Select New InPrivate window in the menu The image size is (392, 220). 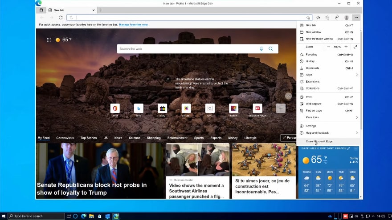click(x=328, y=39)
